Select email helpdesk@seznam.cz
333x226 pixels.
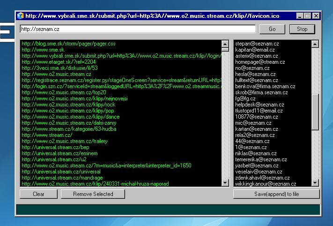point(259,105)
